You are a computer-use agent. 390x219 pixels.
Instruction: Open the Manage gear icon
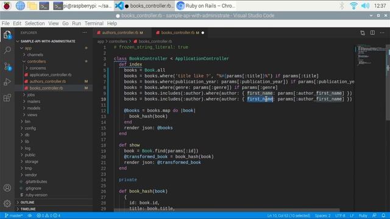click(7, 204)
